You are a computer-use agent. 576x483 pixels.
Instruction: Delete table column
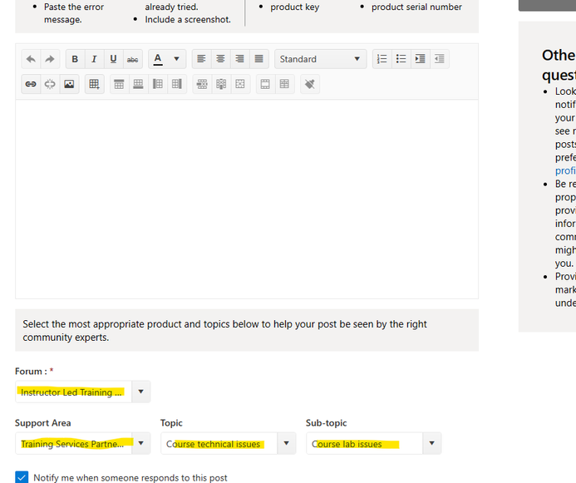221,84
